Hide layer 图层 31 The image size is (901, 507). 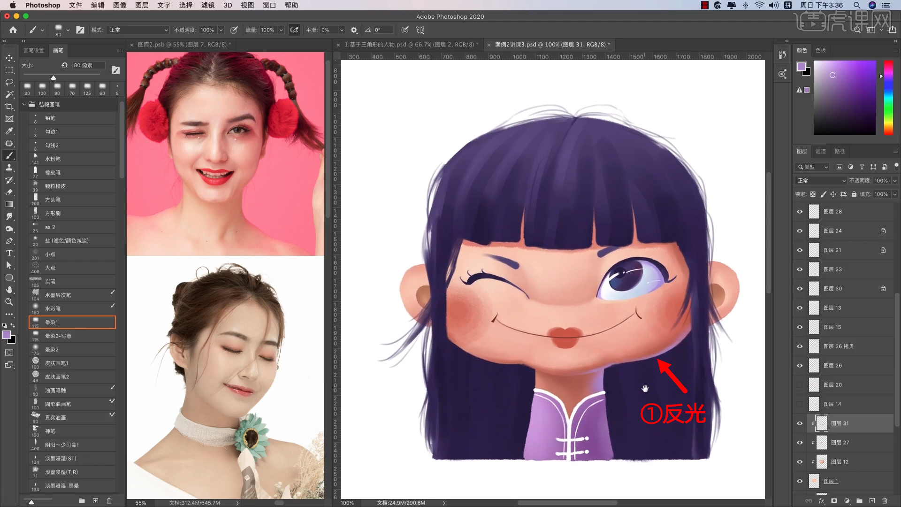point(800,423)
